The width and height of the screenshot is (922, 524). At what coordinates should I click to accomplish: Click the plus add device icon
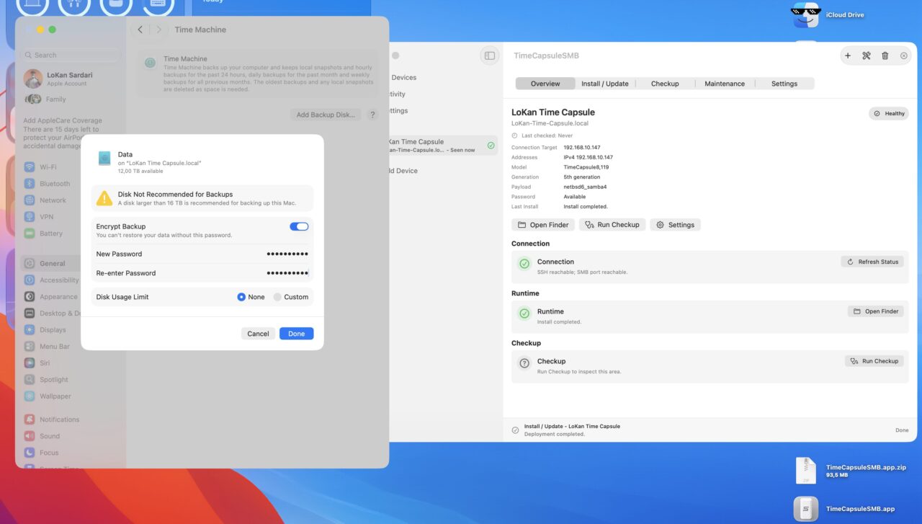tap(848, 55)
